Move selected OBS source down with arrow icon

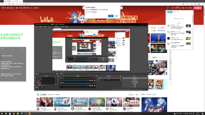point(44,85)
